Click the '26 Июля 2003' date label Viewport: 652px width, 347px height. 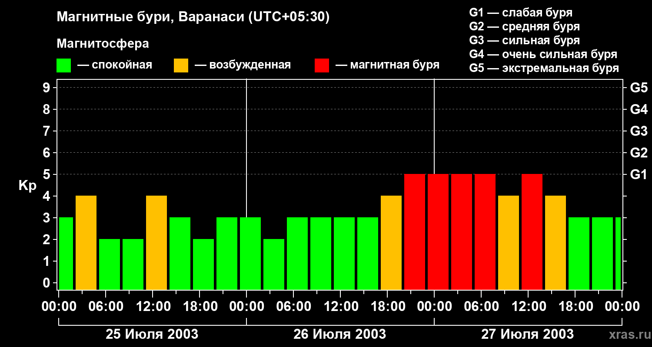point(340,334)
